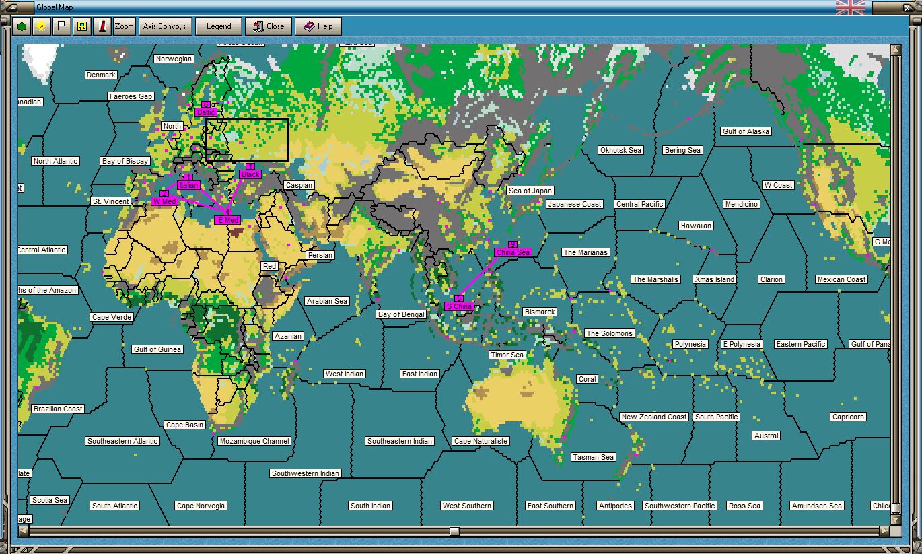Click the Persian label

point(320,255)
